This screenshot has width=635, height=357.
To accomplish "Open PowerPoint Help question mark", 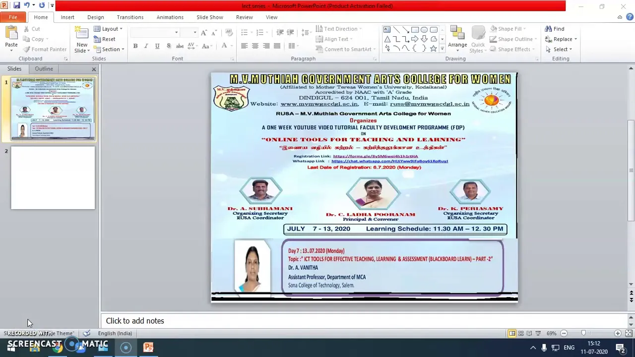I will 629,17.
